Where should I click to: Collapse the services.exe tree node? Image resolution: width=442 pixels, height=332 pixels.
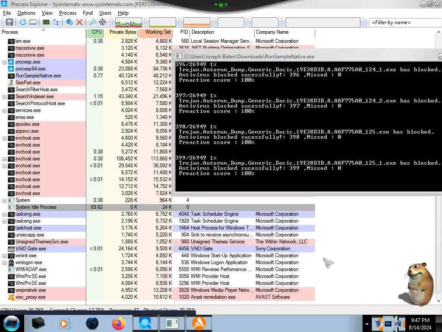4,110
